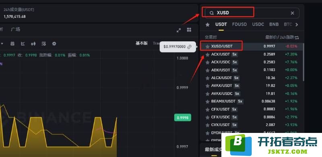322x157 pixels.
Task: Switch to the FDUSD market tab
Action: pos(239,24)
